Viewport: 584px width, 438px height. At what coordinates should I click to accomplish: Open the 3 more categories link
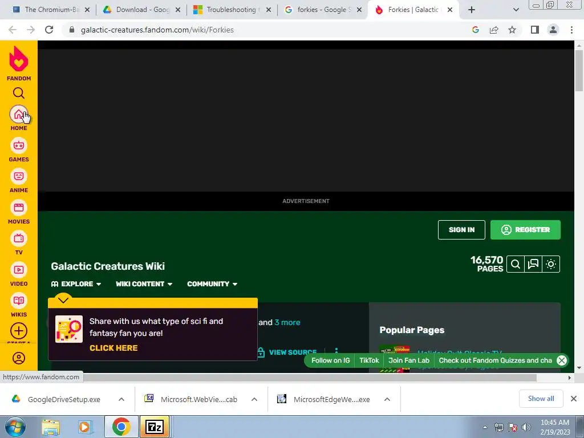287,323
